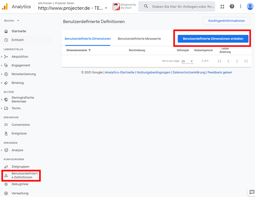Go to next page of table
This screenshot has height=197, width=255.
click(237, 61)
